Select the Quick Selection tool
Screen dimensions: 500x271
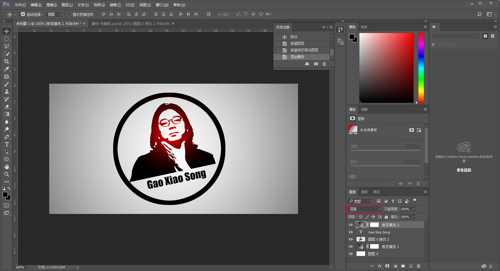point(7,54)
